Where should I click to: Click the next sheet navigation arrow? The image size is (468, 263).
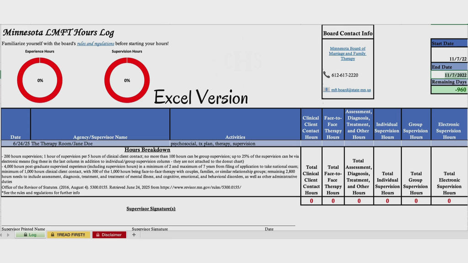(x=8, y=235)
